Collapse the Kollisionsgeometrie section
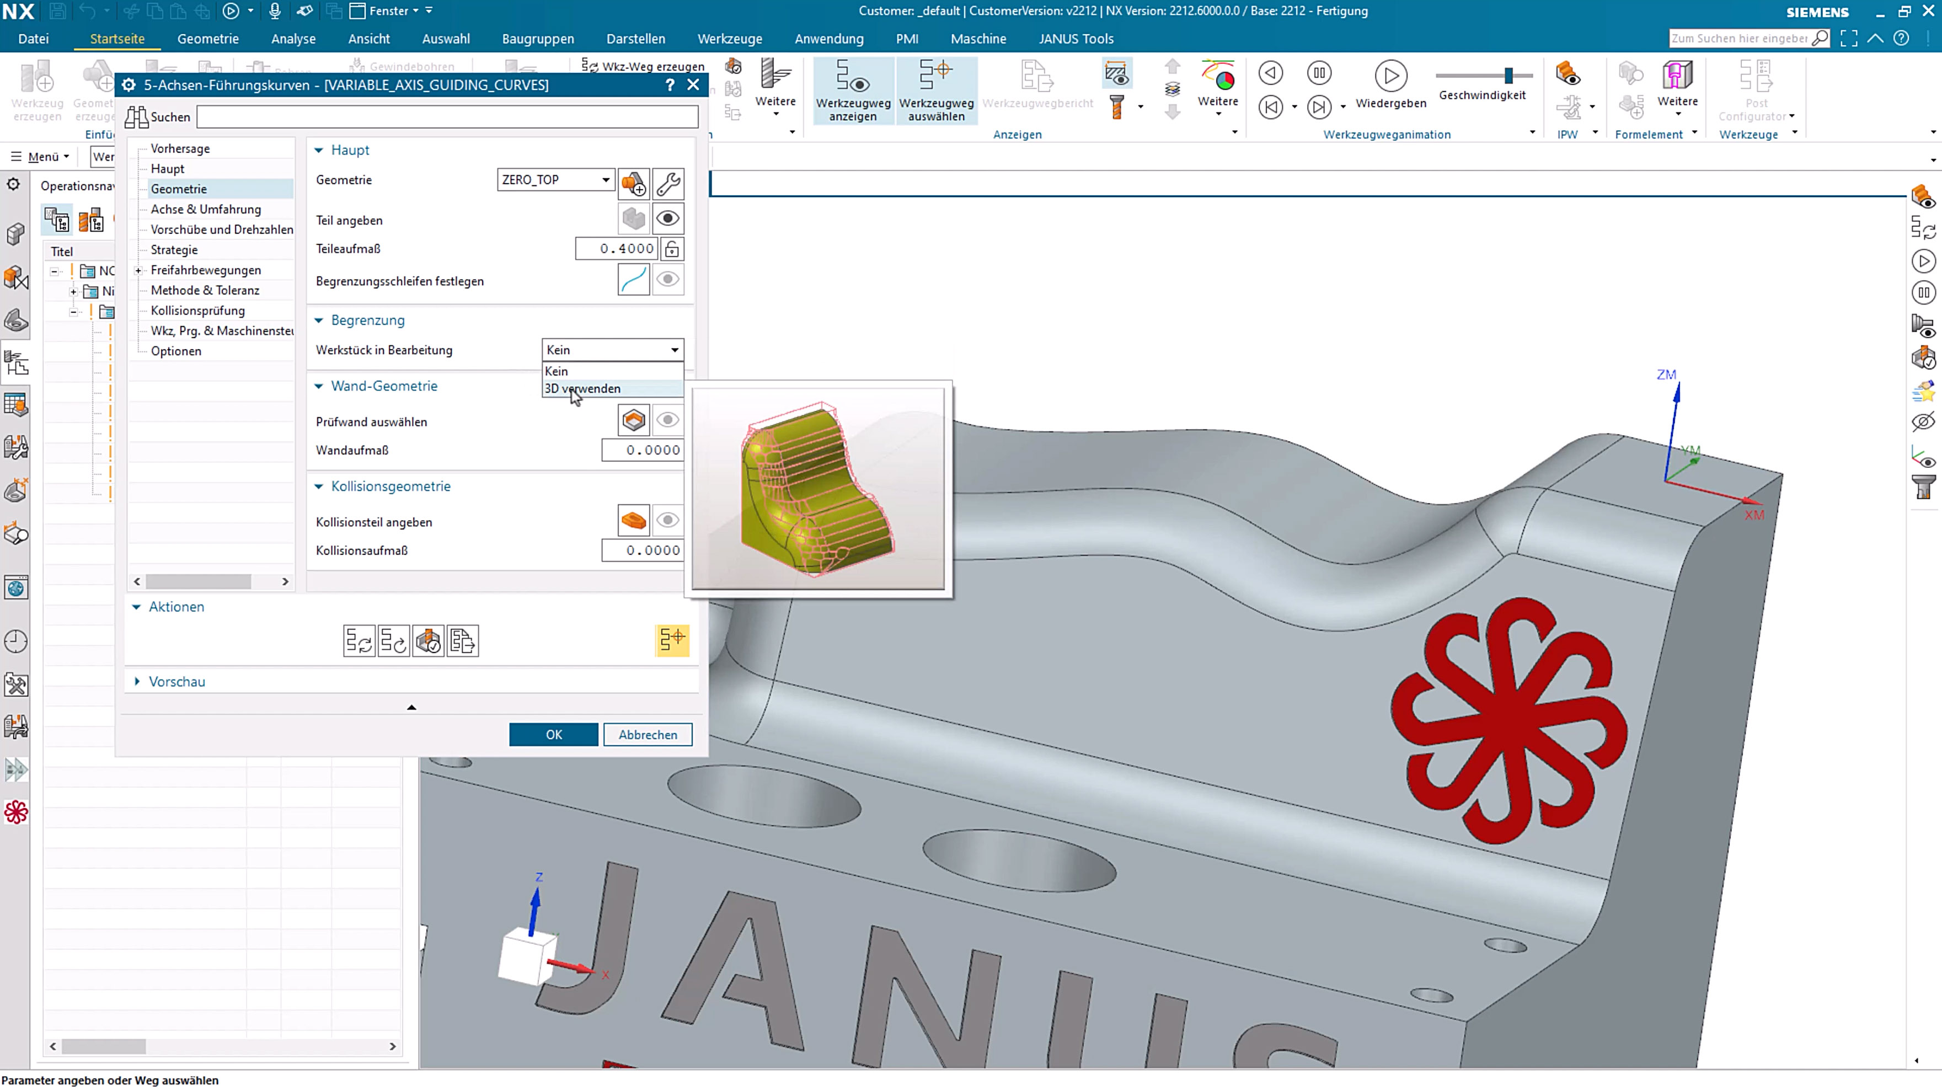This screenshot has height=1091, width=1942. click(x=319, y=486)
